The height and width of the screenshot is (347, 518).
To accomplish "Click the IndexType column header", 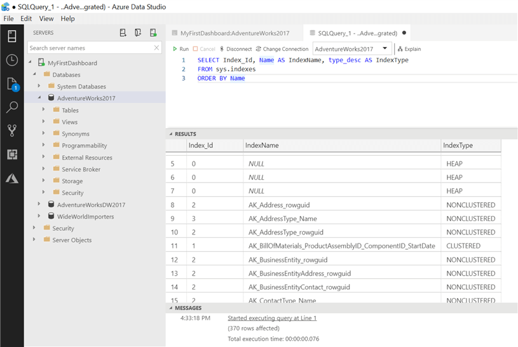I will point(471,146).
